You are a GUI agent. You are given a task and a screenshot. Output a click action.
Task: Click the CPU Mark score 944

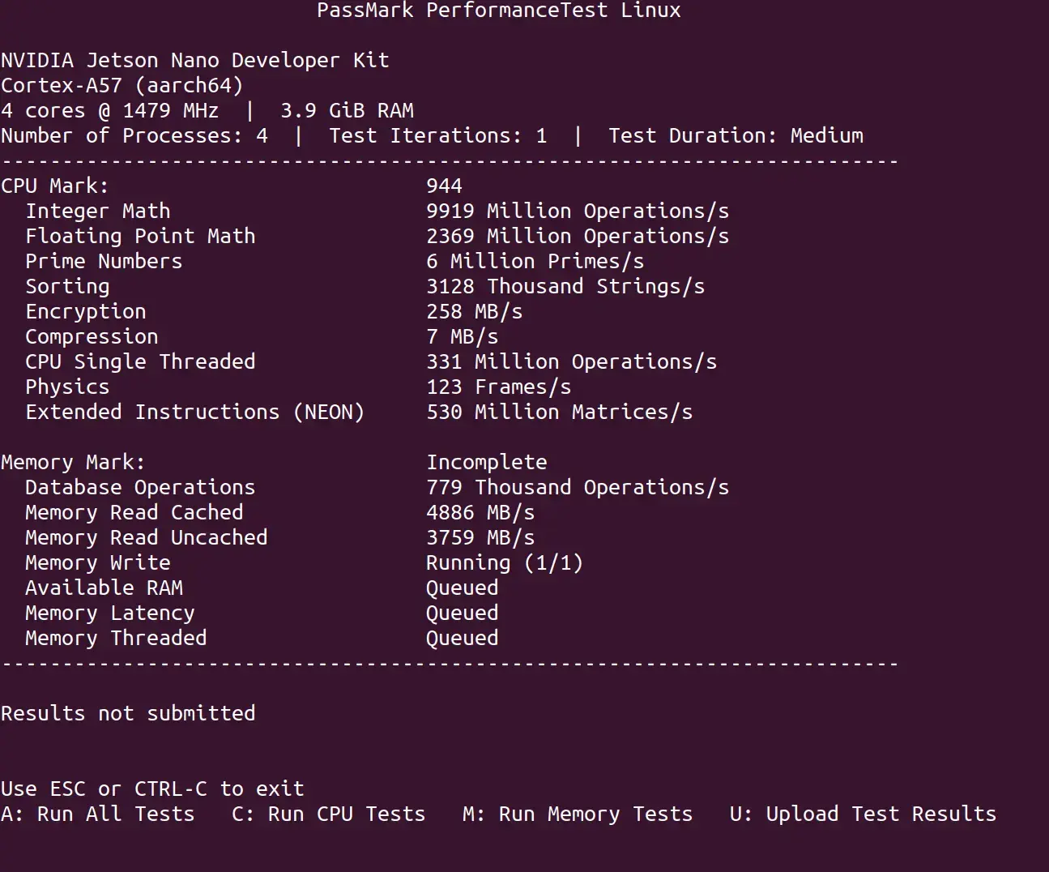pyautogui.click(x=444, y=186)
